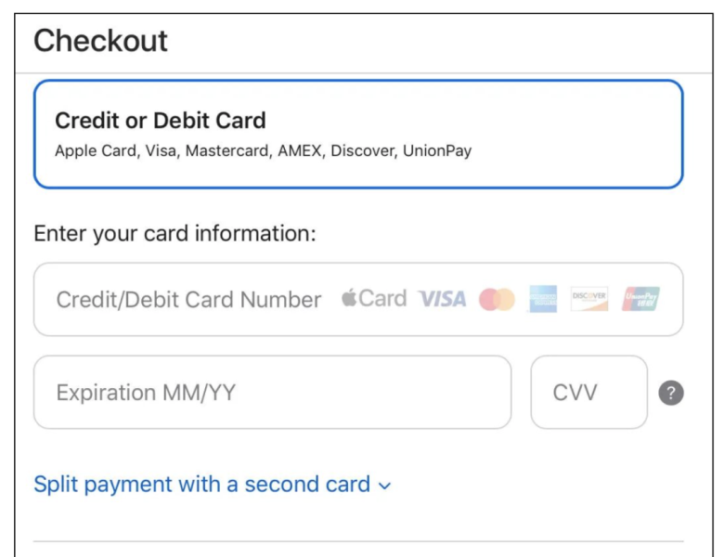
Task: Expand the chevron beside Split payment
Action: pos(384,486)
